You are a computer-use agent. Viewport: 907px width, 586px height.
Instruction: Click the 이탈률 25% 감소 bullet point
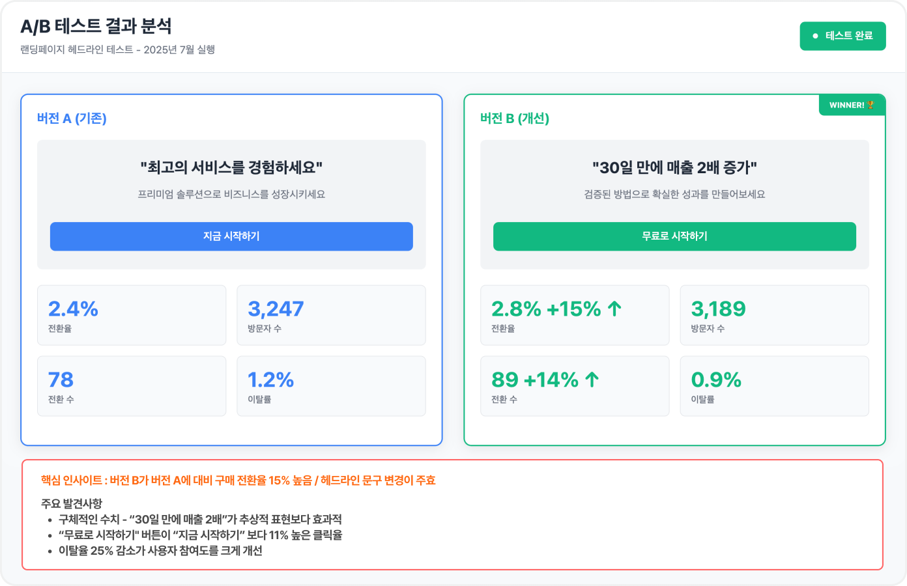(160, 551)
